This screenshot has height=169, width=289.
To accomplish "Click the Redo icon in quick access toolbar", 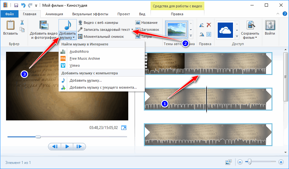I will [30, 5].
